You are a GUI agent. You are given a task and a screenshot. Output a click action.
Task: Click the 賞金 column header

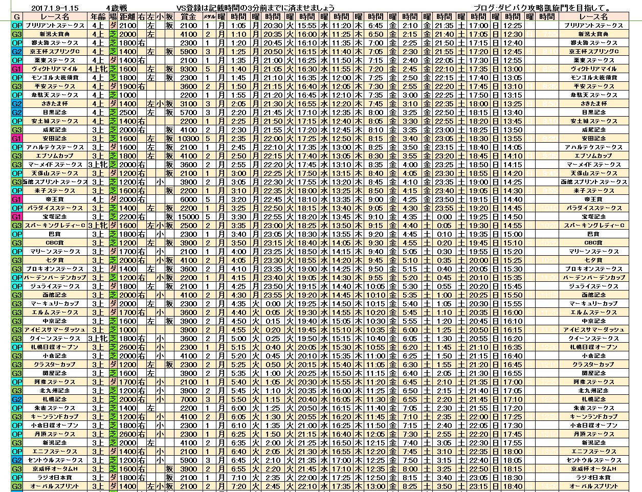coord(188,16)
